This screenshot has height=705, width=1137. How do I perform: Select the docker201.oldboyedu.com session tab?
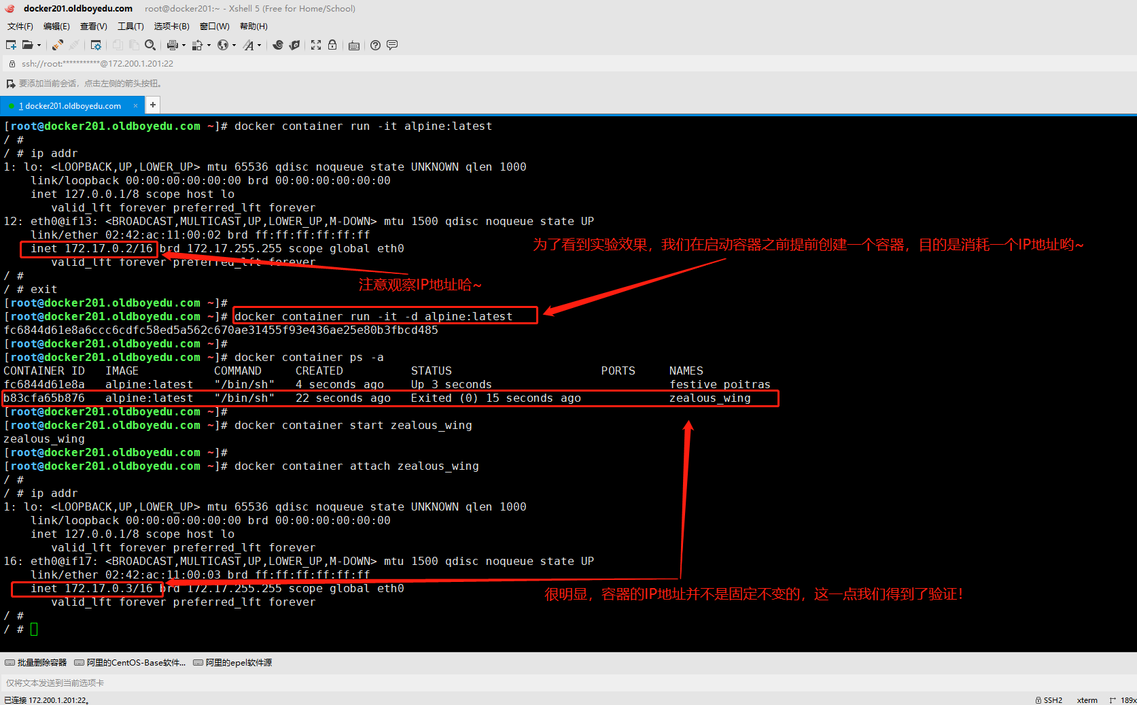coord(73,105)
